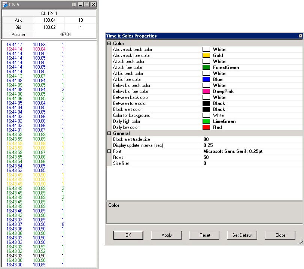The height and width of the screenshot is (269, 304).
Task: Click the Reset button
Action: tap(204, 235)
